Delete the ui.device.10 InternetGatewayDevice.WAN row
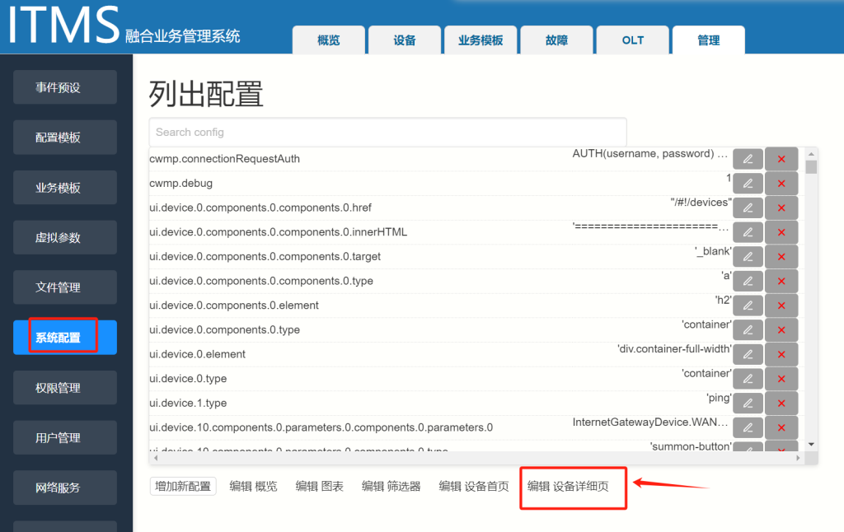Viewport: 844px width, 532px height. coord(781,427)
